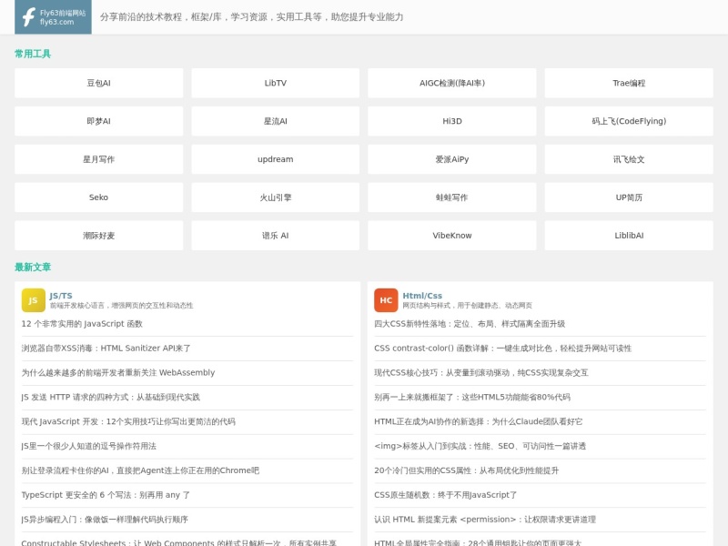Image resolution: width=728 pixels, height=546 pixels.
Task: Open article 20个冷门但实用的CSS属性
Action: click(466, 470)
